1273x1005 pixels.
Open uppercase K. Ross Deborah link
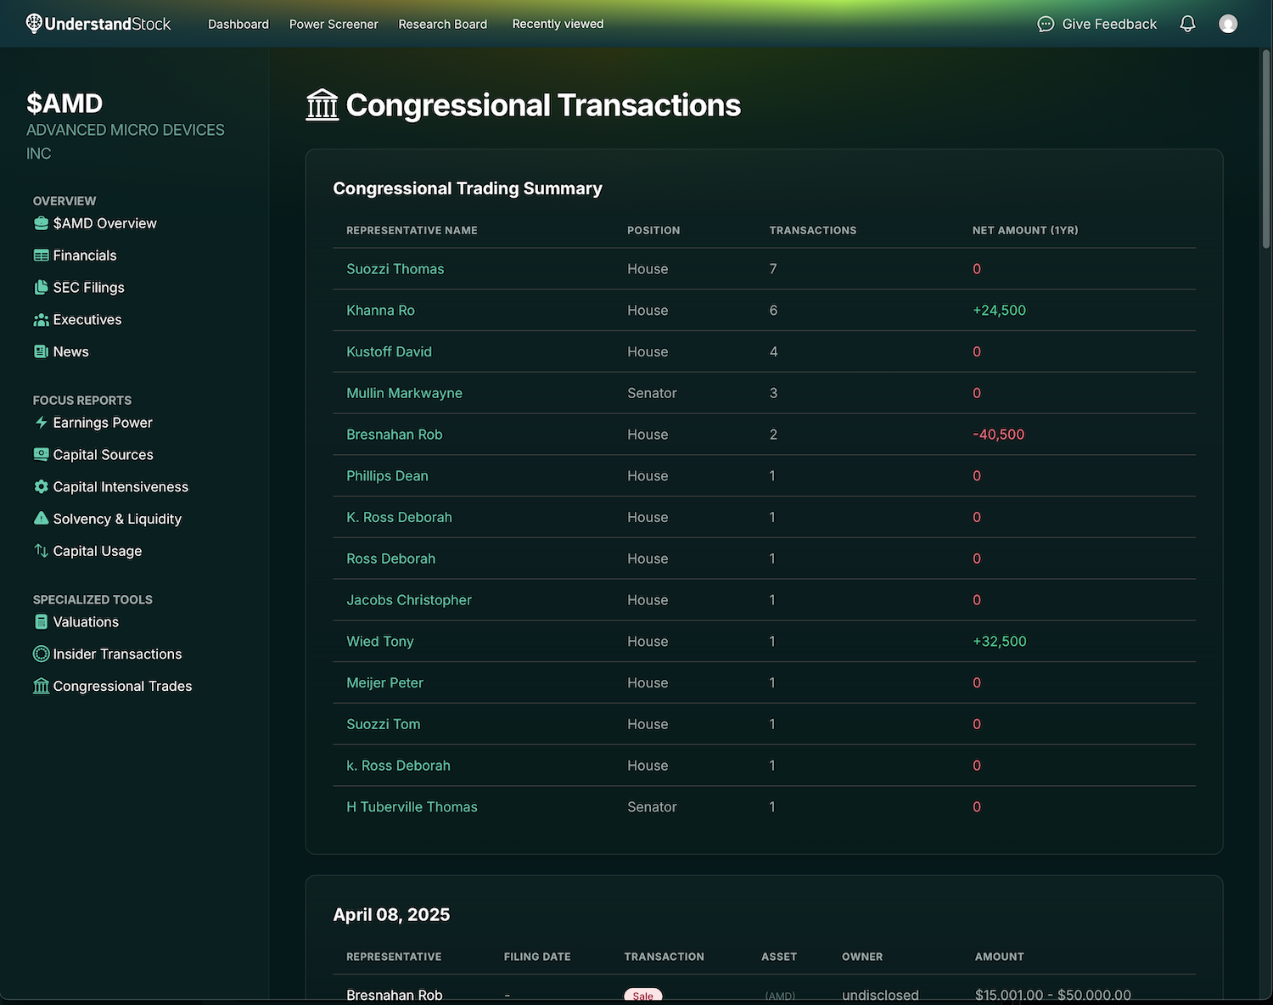click(399, 517)
